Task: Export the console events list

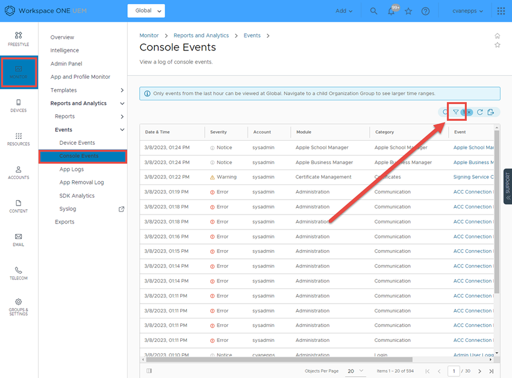Action: pos(490,112)
